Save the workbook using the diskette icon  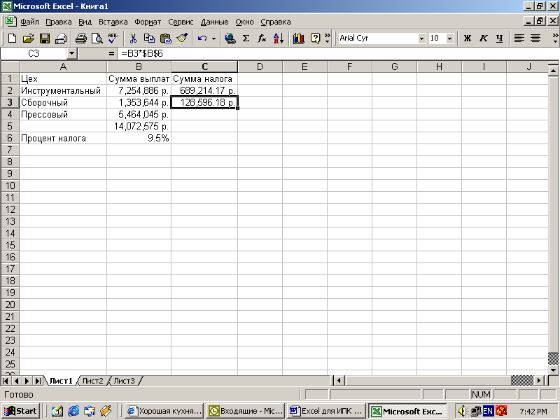(45, 38)
